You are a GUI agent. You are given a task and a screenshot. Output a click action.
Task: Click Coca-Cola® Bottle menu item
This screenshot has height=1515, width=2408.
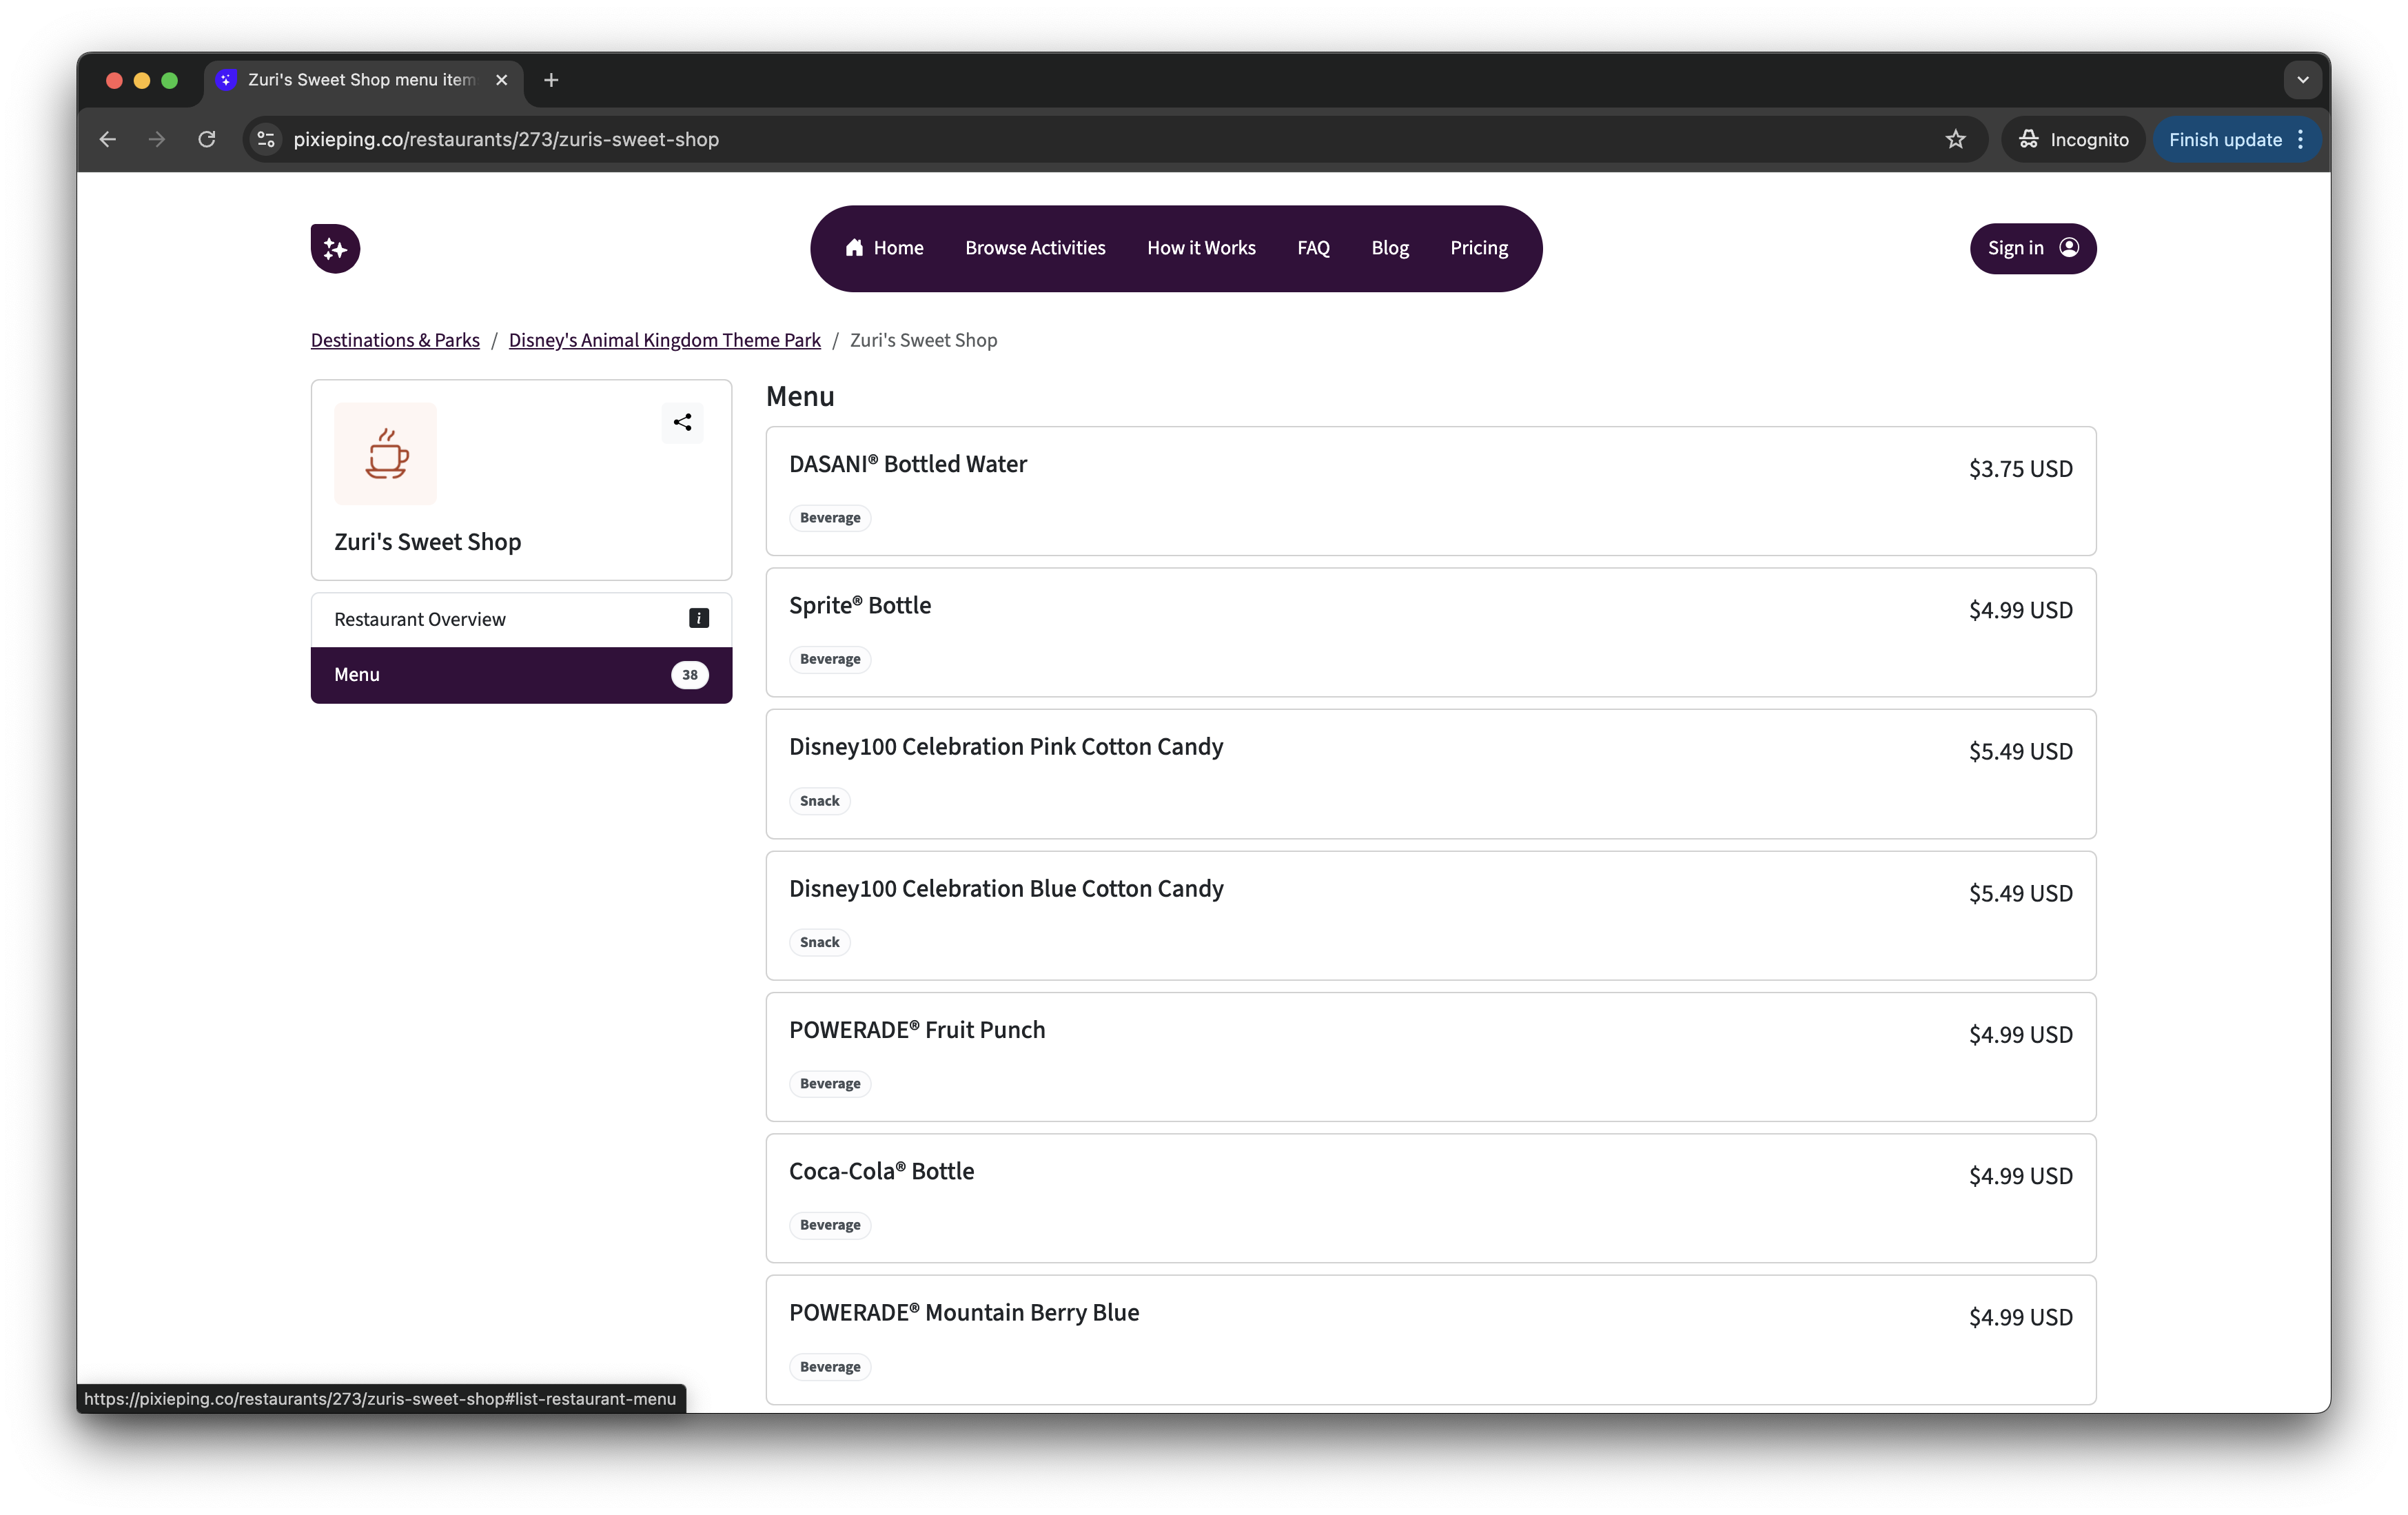point(1430,1198)
